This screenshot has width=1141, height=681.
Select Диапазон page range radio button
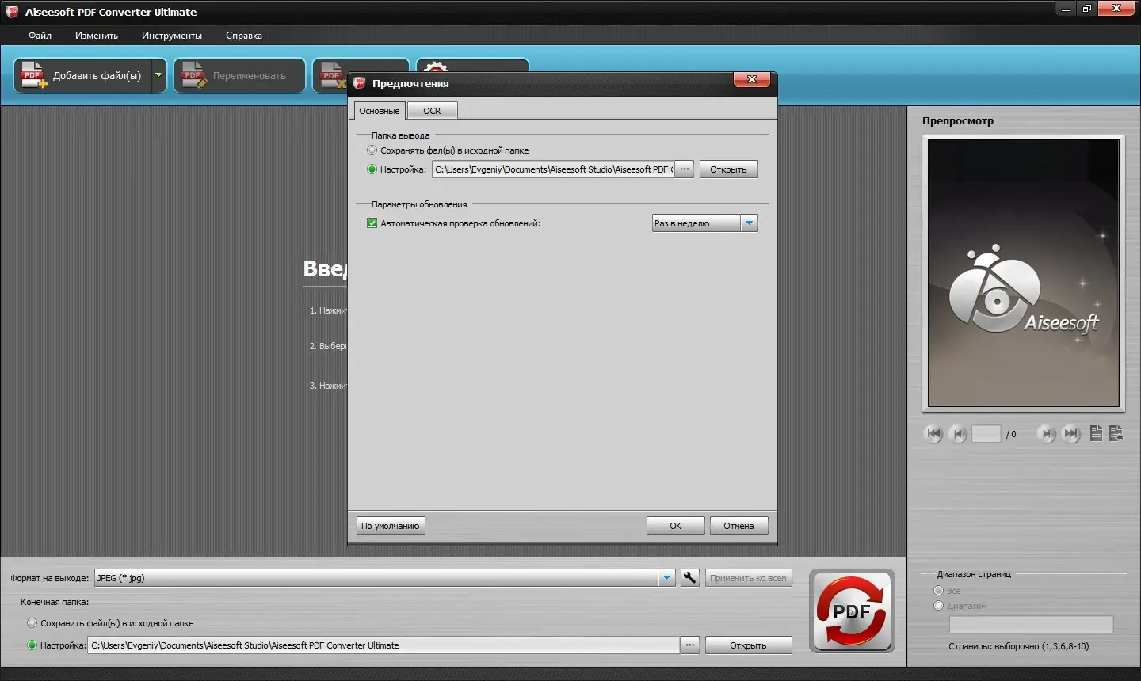[x=939, y=606]
